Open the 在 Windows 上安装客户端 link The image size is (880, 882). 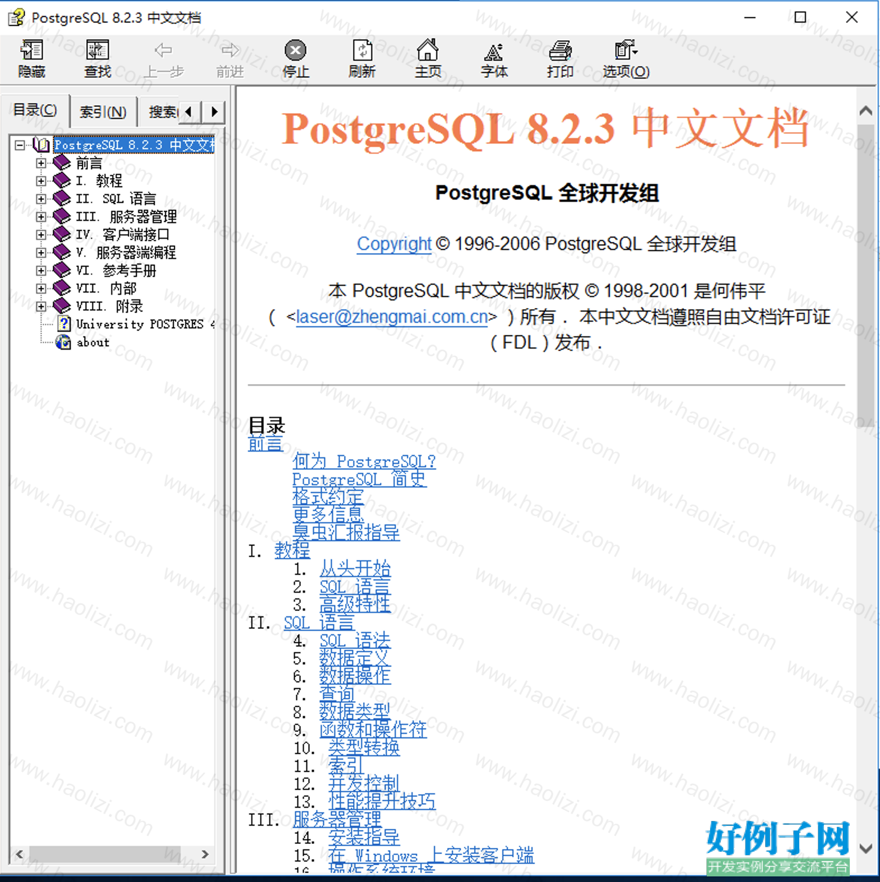pyautogui.click(x=431, y=856)
